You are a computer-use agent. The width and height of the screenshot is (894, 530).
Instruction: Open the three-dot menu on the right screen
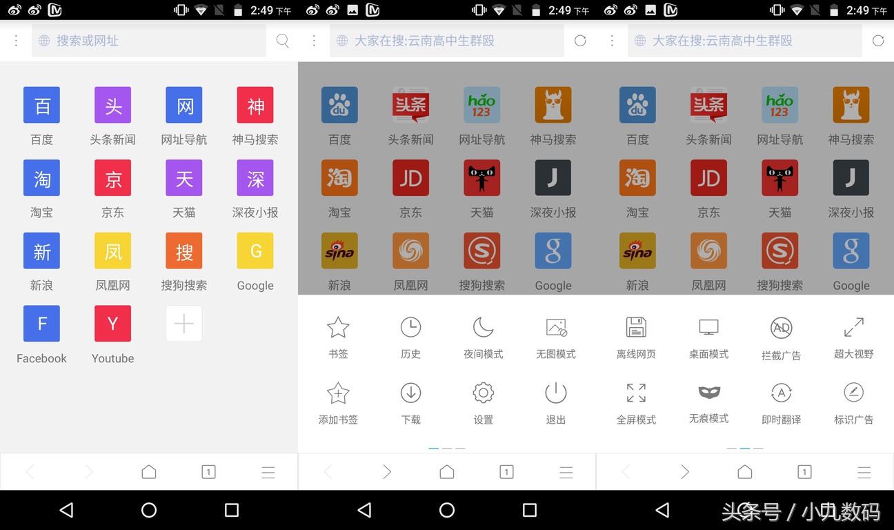(x=612, y=41)
